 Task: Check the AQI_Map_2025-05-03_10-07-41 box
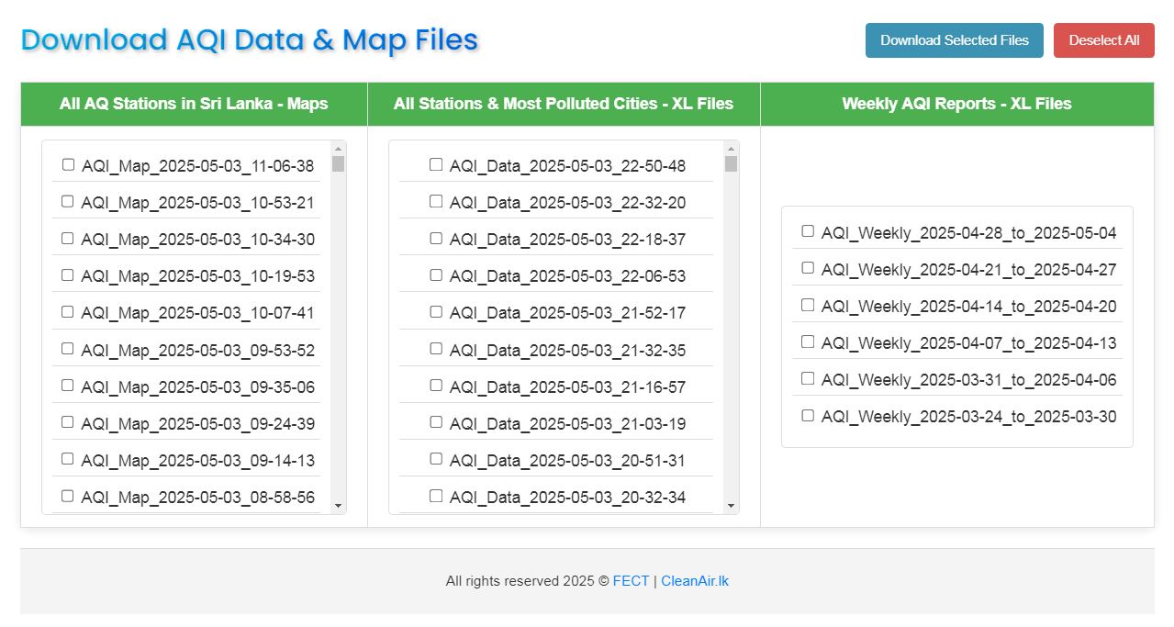pyautogui.click(x=68, y=312)
